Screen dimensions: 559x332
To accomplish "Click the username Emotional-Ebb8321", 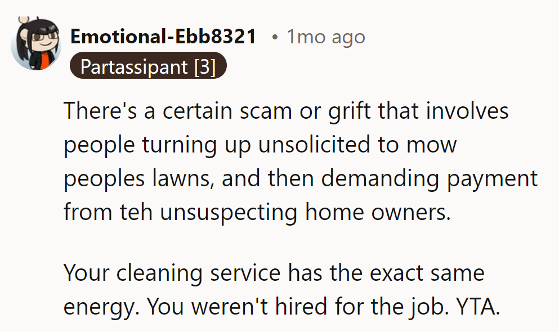I will 163,35.
